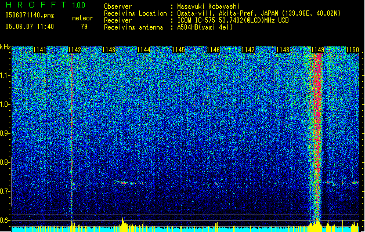The height and width of the screenshot is (232, 365).
Task: Click the 1143 time marker
Action: pos(109,50)
